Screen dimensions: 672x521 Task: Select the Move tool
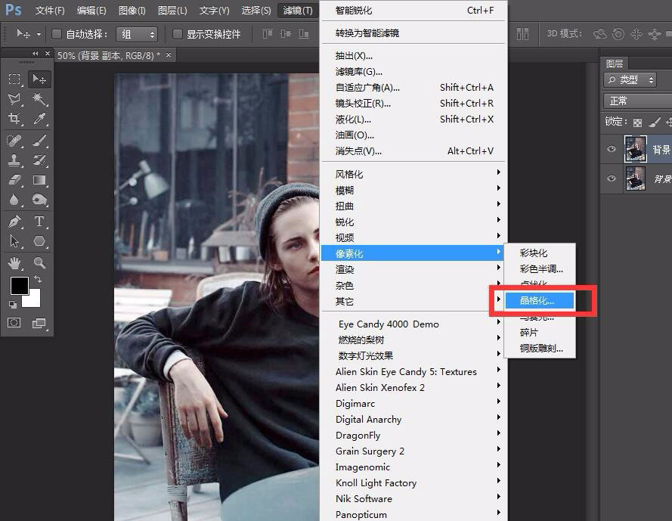37,78
